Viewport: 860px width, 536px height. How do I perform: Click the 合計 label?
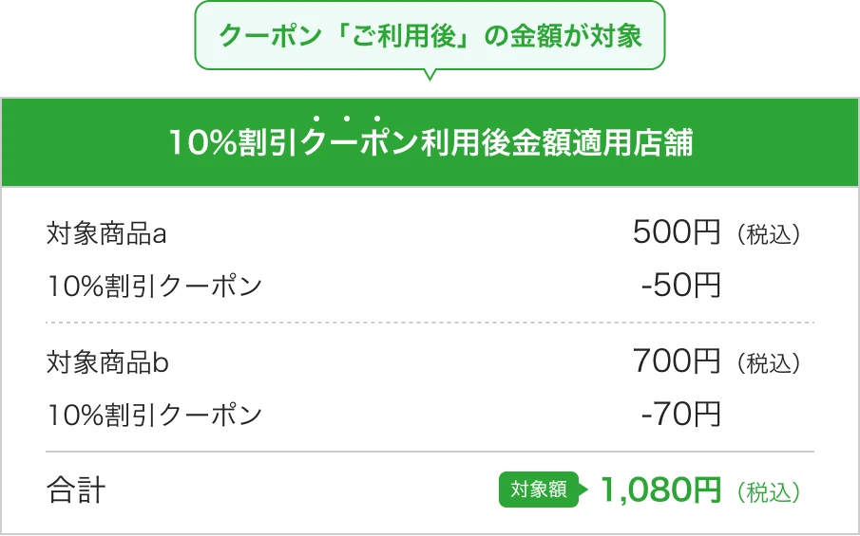point(76,491)
